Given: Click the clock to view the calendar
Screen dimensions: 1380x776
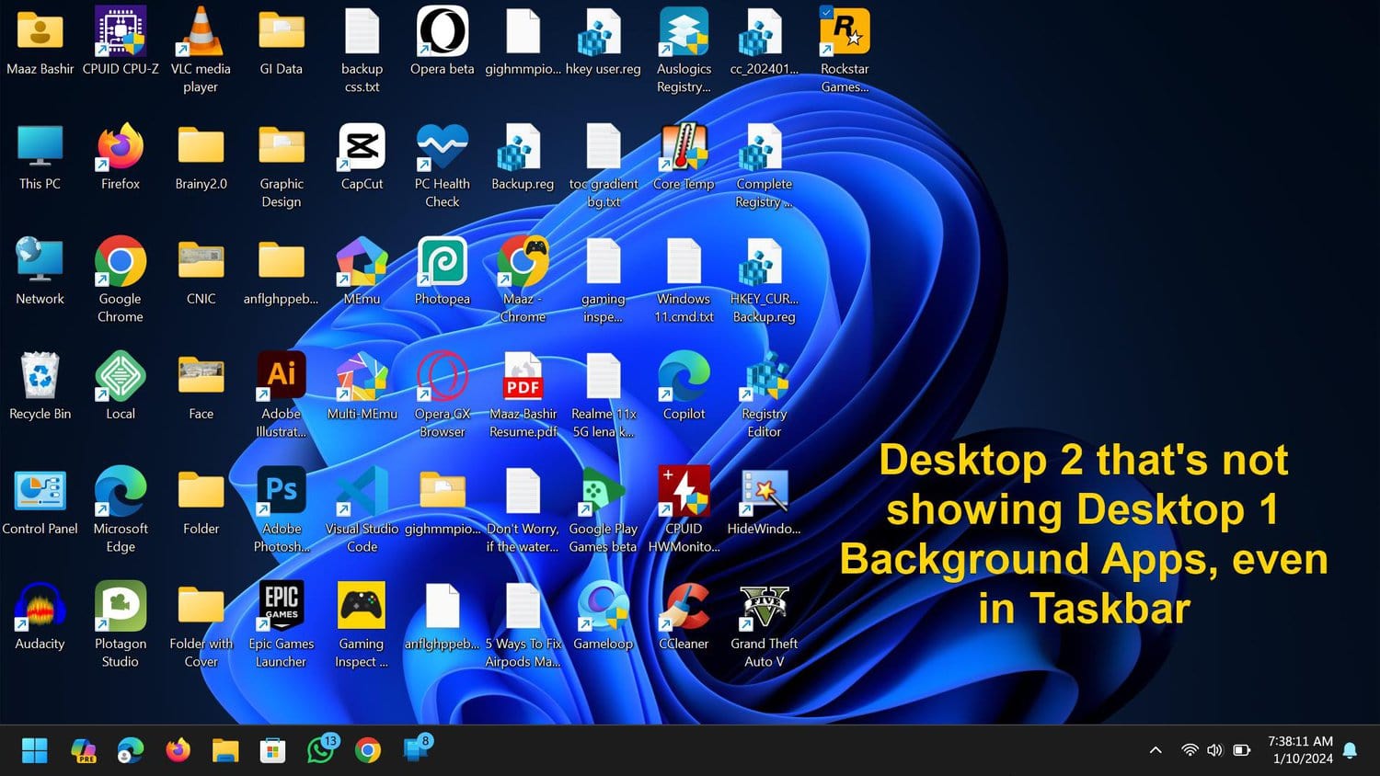Looking at the screenshot, I should tap(1300, 749).
